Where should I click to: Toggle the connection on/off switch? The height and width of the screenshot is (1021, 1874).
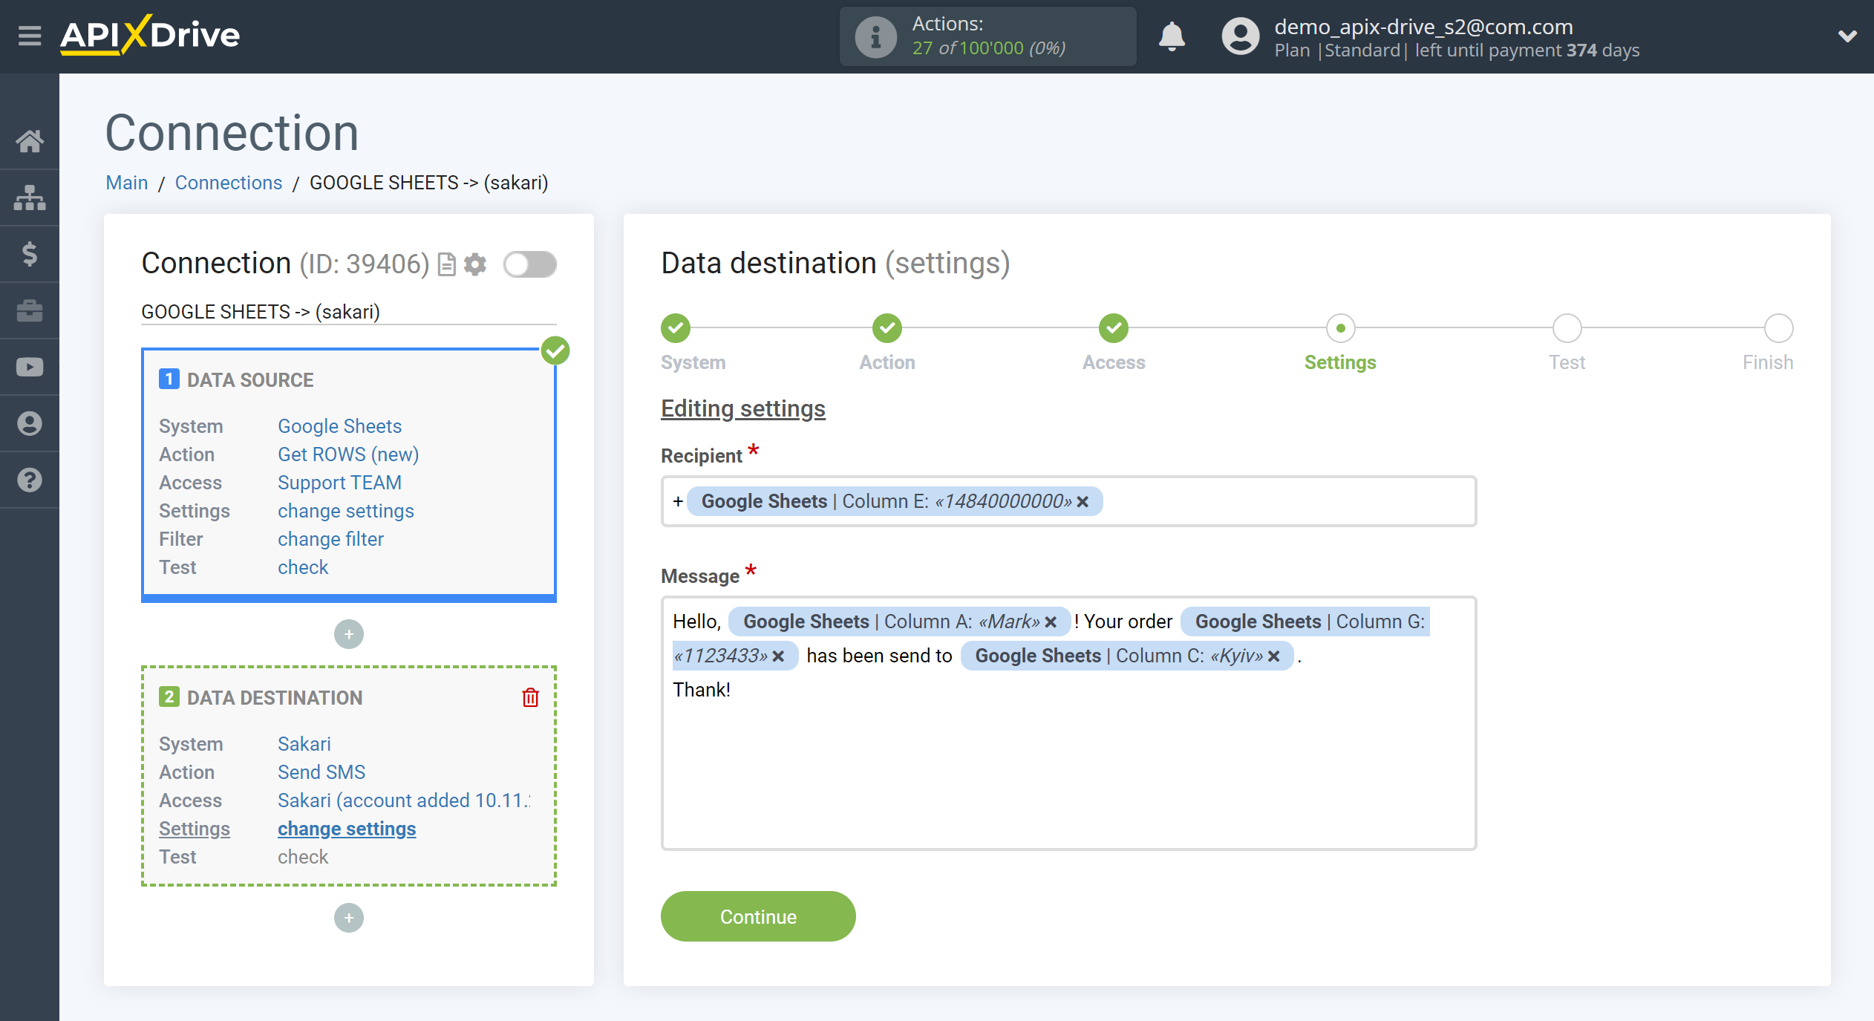(529, 264)
